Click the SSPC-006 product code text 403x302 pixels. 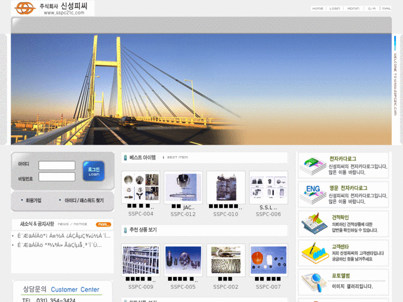[268, 214]
